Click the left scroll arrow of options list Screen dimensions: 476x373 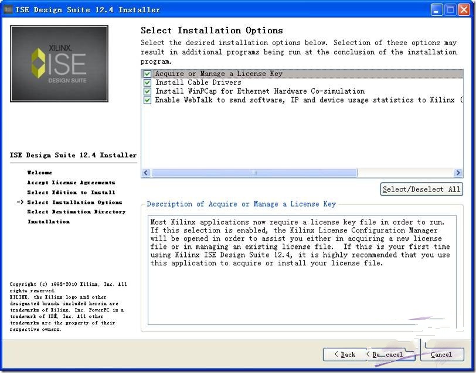point(146,173)
